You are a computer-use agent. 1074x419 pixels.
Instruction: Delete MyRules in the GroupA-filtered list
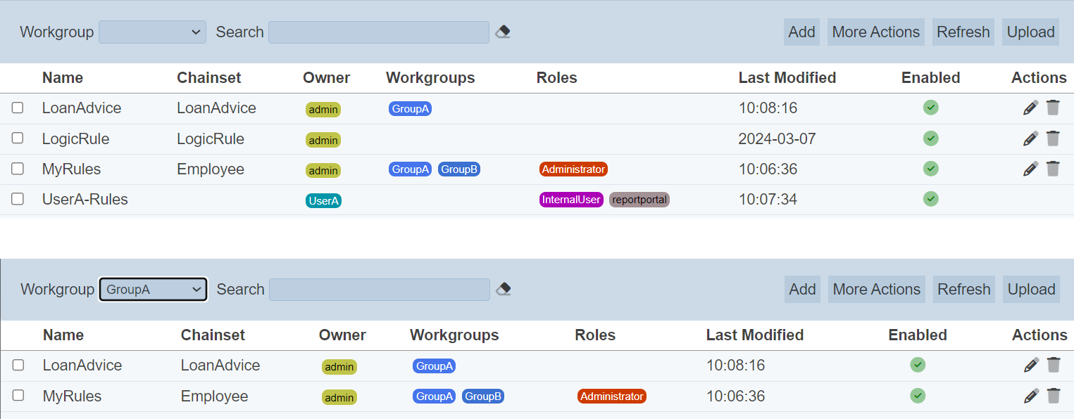click(1054, 396)
